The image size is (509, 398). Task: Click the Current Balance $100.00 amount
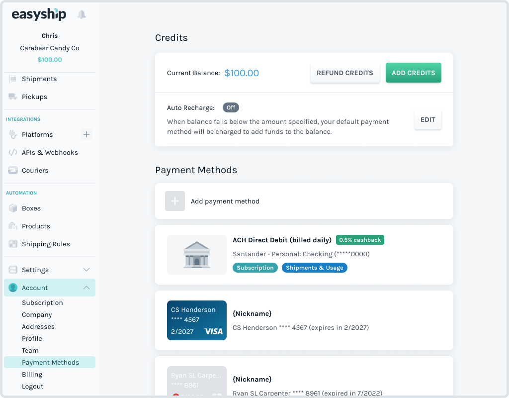242,73
